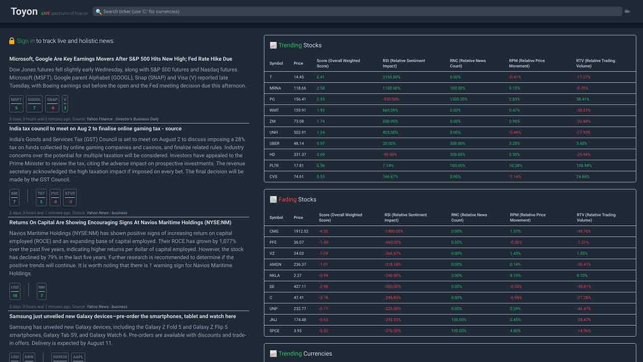Open the PVC ticker badge
The width and height of the screenshot is (643, 362).
click(55, 198)
